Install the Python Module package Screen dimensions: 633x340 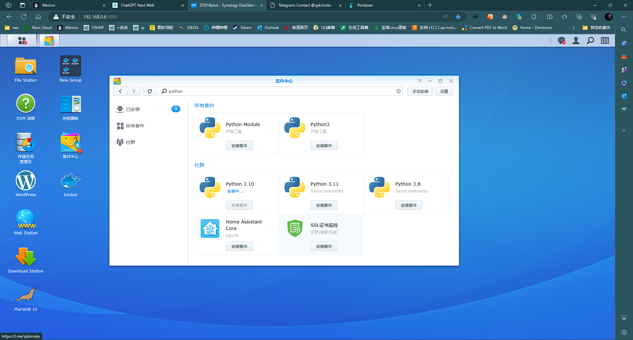click(239, 145)
